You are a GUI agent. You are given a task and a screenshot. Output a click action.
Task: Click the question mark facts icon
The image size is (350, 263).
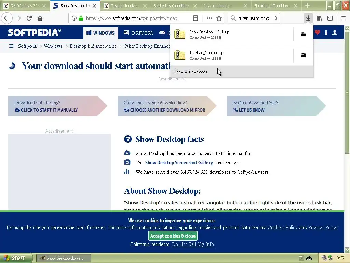point(128,139)
